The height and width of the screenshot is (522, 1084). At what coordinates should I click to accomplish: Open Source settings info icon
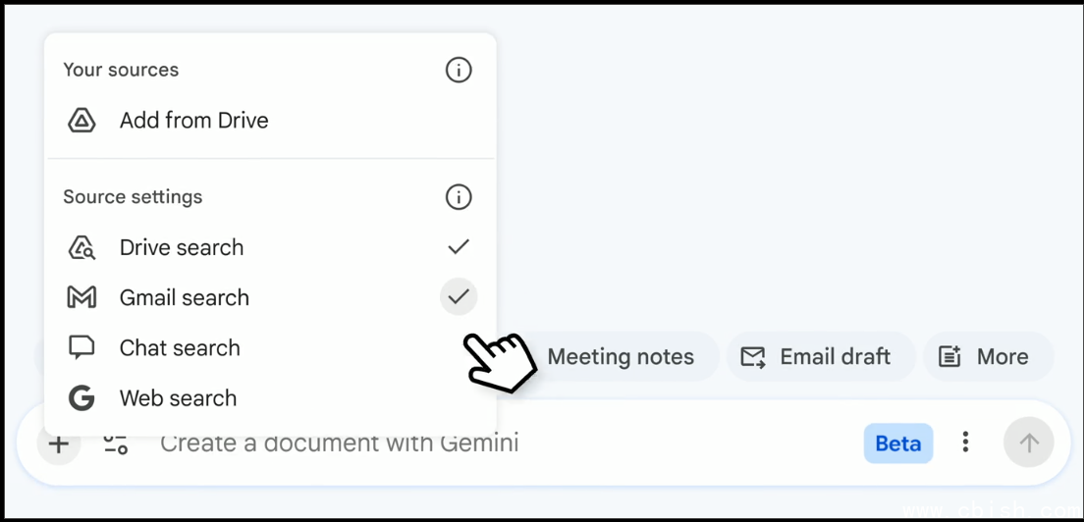[x=459, y=197]
